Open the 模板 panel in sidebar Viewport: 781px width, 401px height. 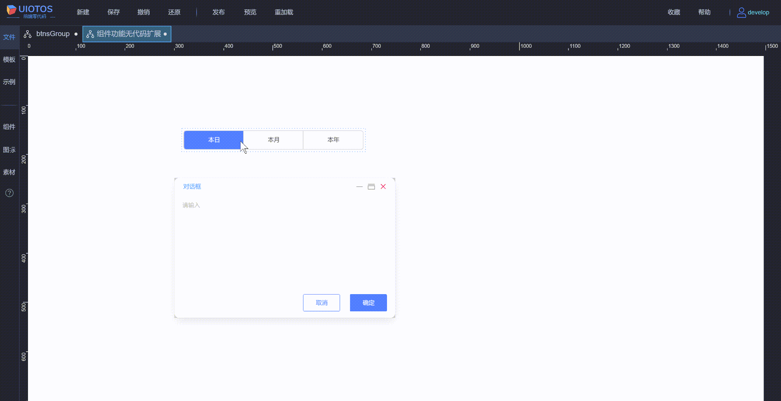(x=9, y=60)
